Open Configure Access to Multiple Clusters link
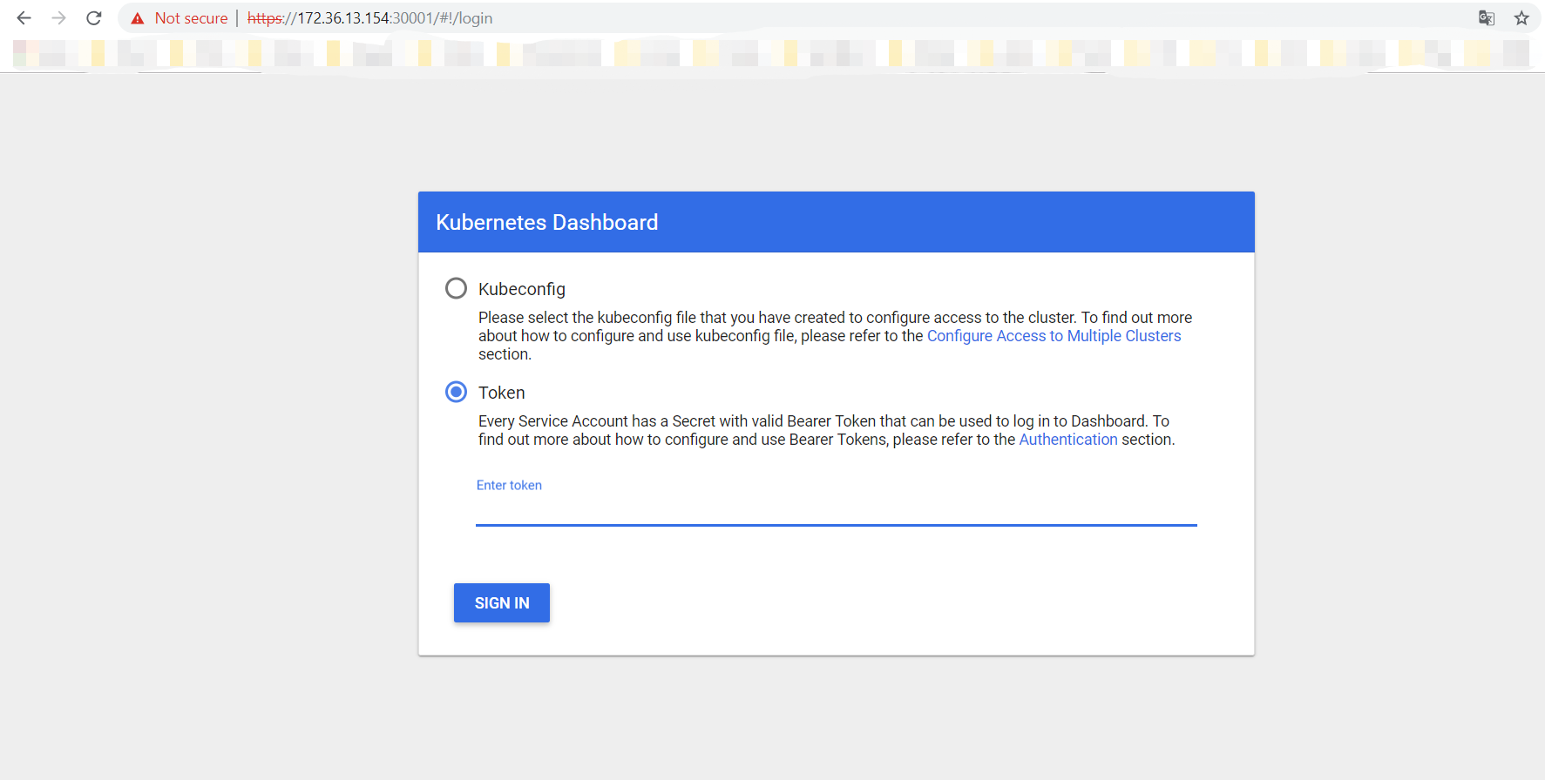Image resolution: width=1545 pixels, height=780 pixels. (1054, 336)
